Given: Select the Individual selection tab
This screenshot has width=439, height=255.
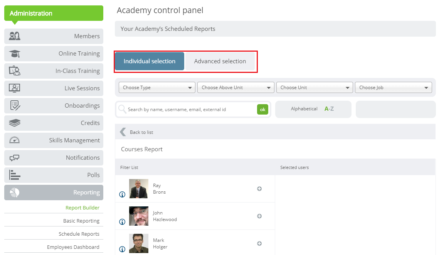Looking at the screenshot, I should tap(150, 61).
